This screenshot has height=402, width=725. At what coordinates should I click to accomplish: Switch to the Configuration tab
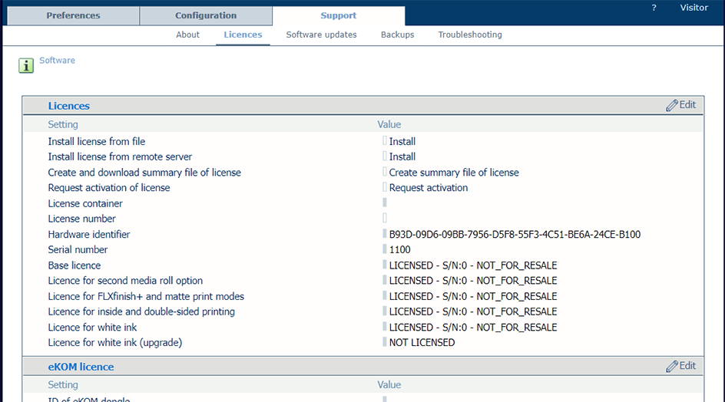tap(206, 16)
